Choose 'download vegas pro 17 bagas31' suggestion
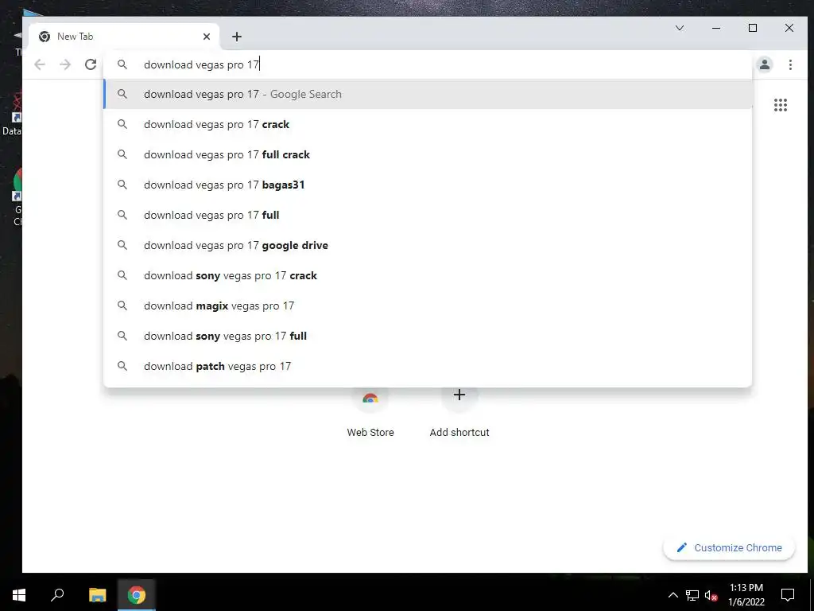Image resolution: width=814 pixels, height=611 pixels. (428, 185)
